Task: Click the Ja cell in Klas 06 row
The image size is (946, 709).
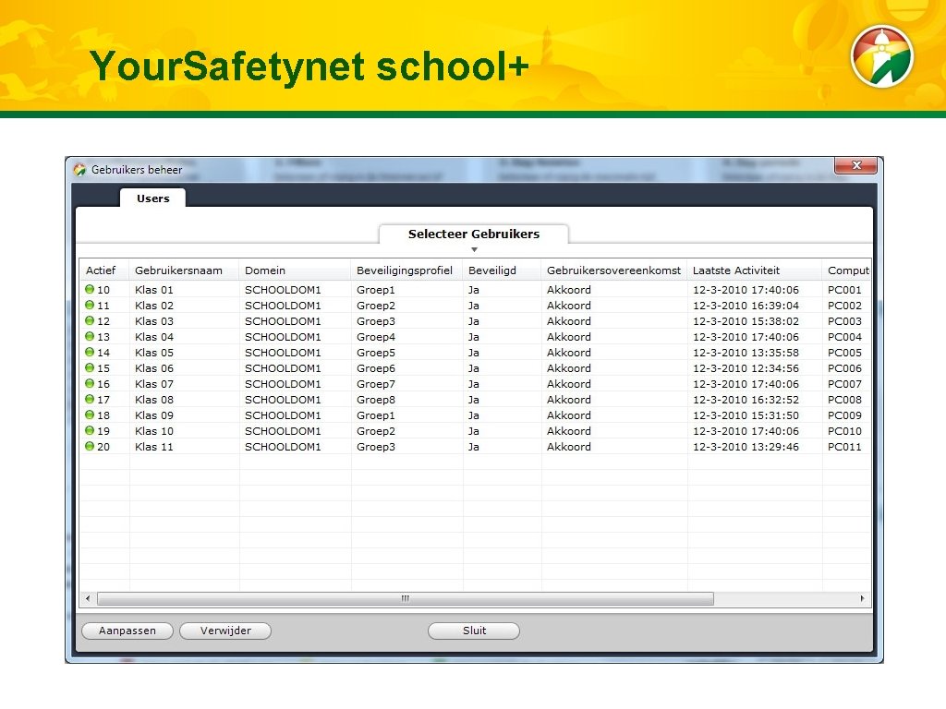Action: click(x=474, y=368)
